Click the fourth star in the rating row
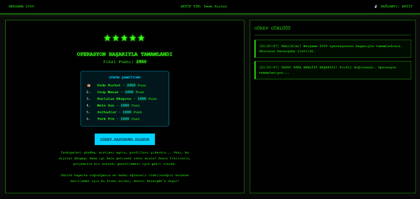 tap(133, 38)
